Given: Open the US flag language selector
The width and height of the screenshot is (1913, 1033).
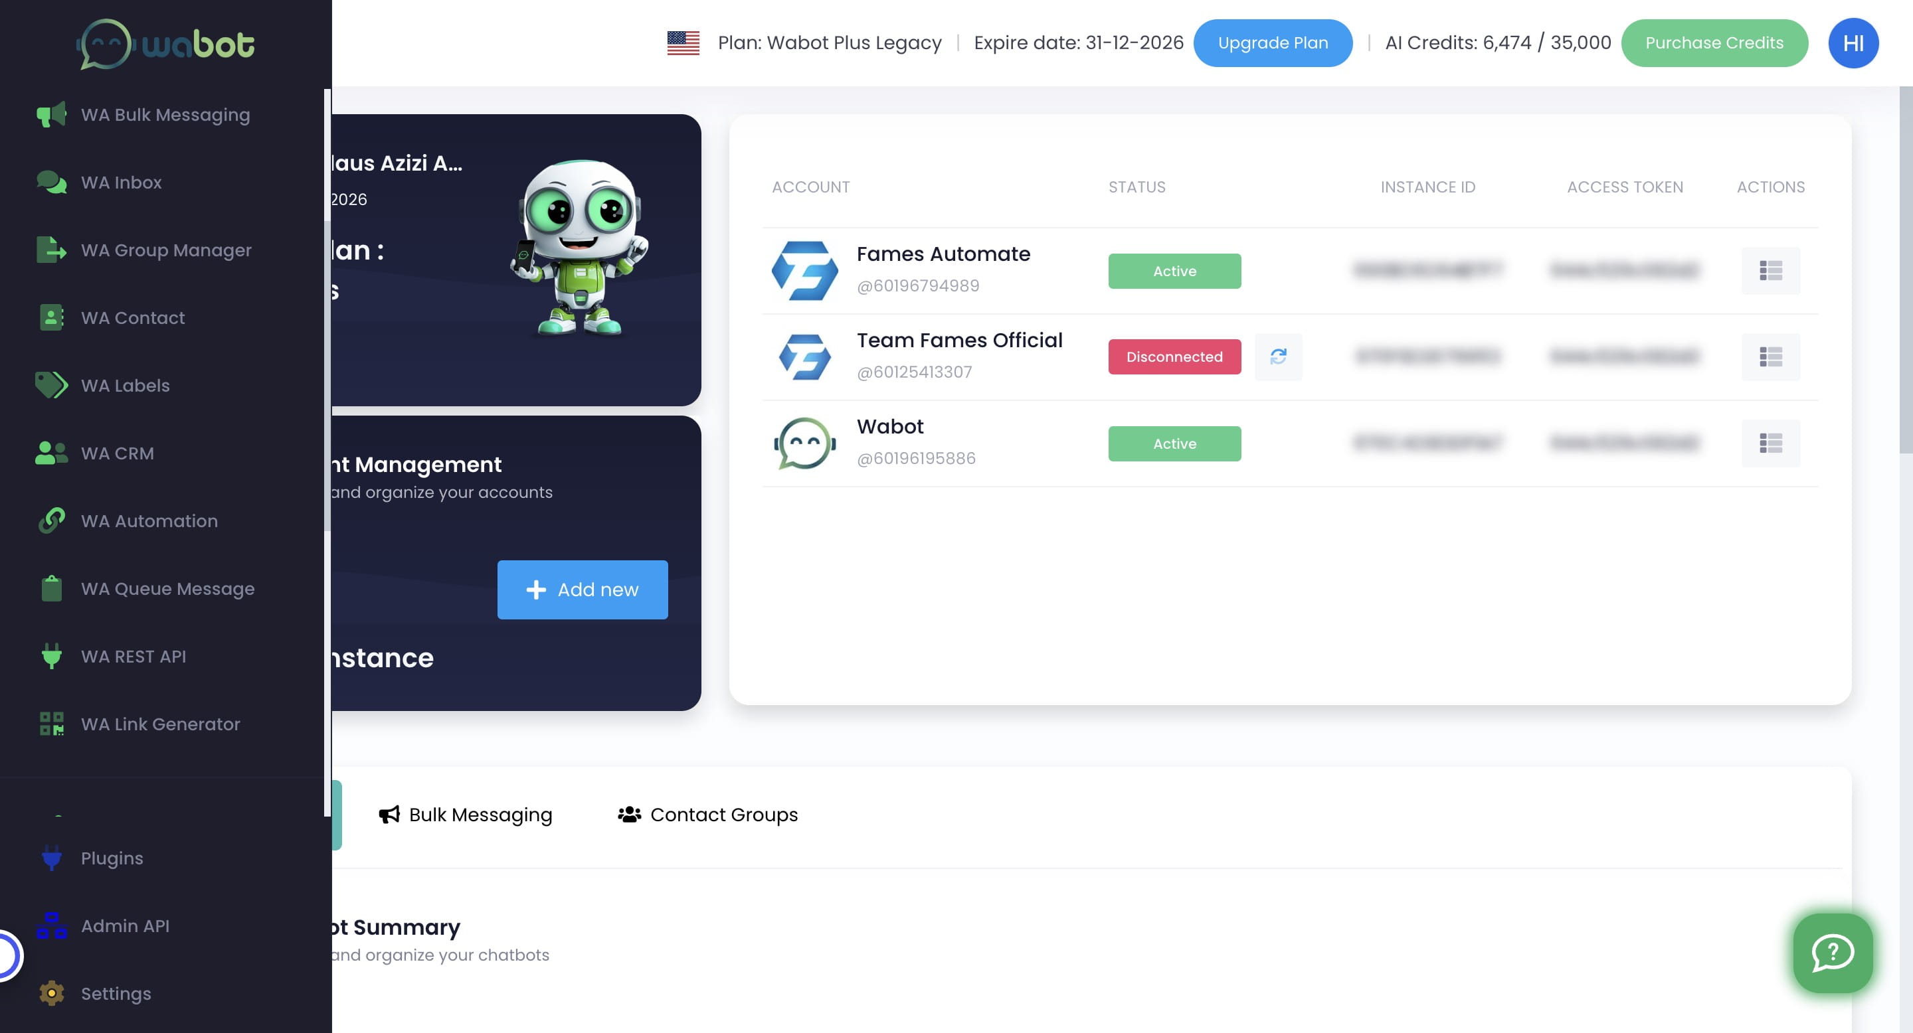Looking at the screenshot, I should pos(682,43).
